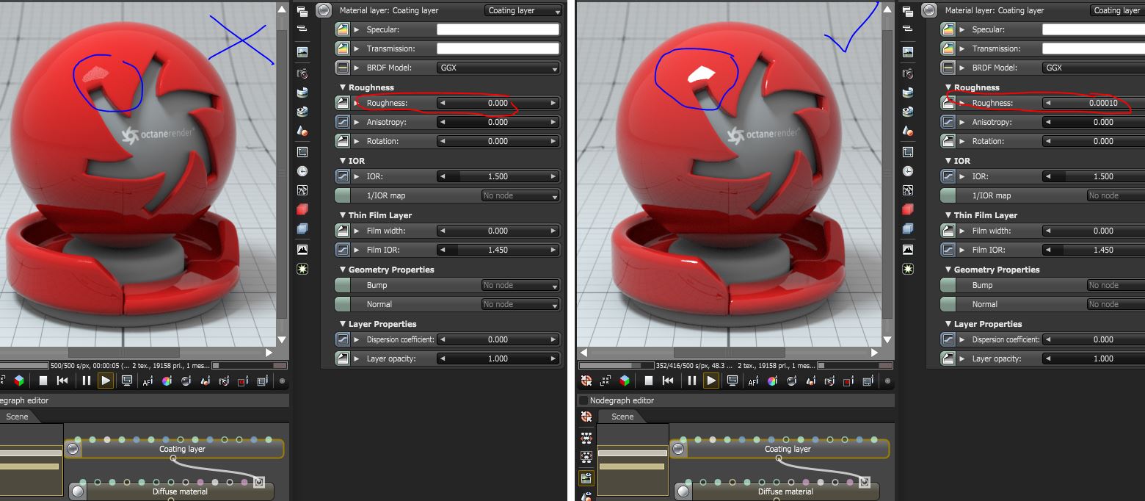1145x501 pixels.
Task: Click the Roughness 0.00010 slider in right panel
Action: [1094, 103]
